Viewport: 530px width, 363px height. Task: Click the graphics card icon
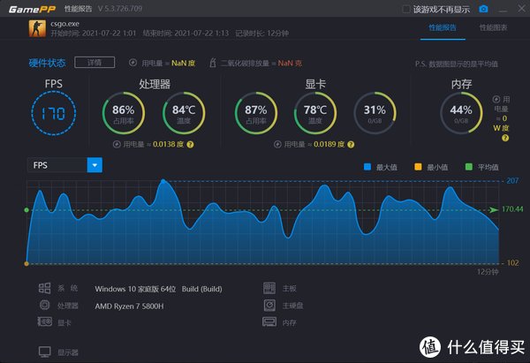(45, 321)
